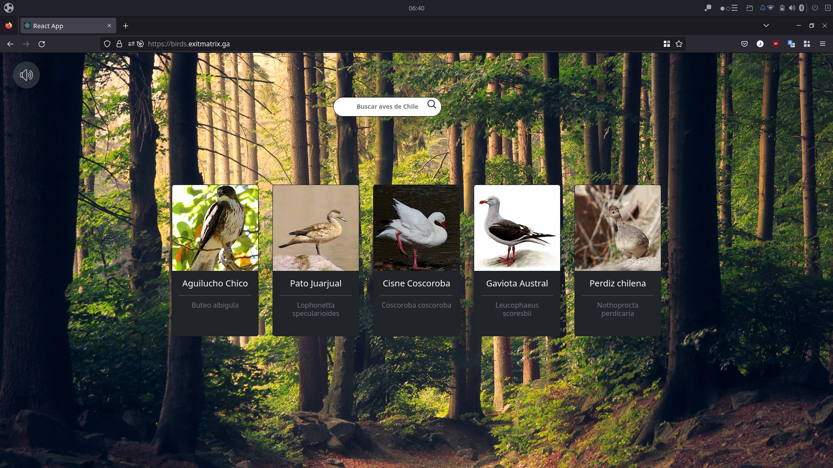The image size is (833, 468).
Task: Switch to the React App tab
Action: click(x=68, y=26)
